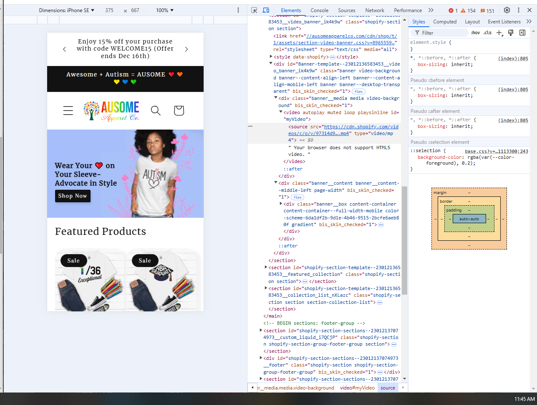537x405 pixels.
Task: Select the source breadcrumb item
Action: 388,388
